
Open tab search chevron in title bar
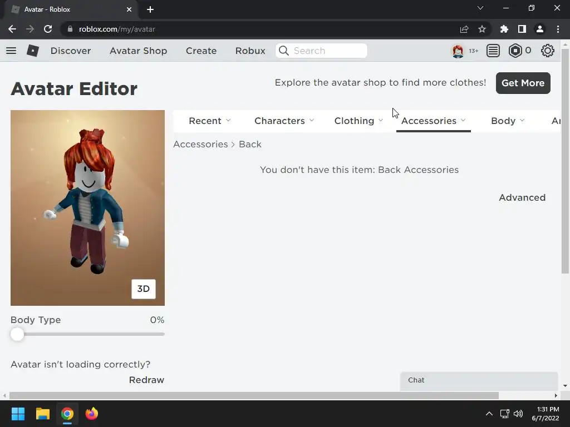[480, 8]
